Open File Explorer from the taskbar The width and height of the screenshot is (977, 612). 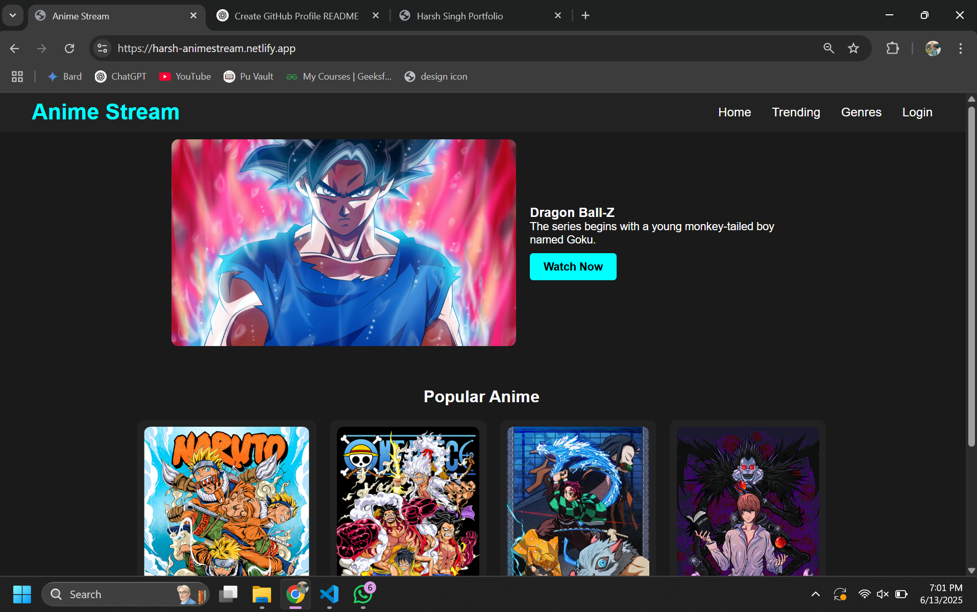262,594
